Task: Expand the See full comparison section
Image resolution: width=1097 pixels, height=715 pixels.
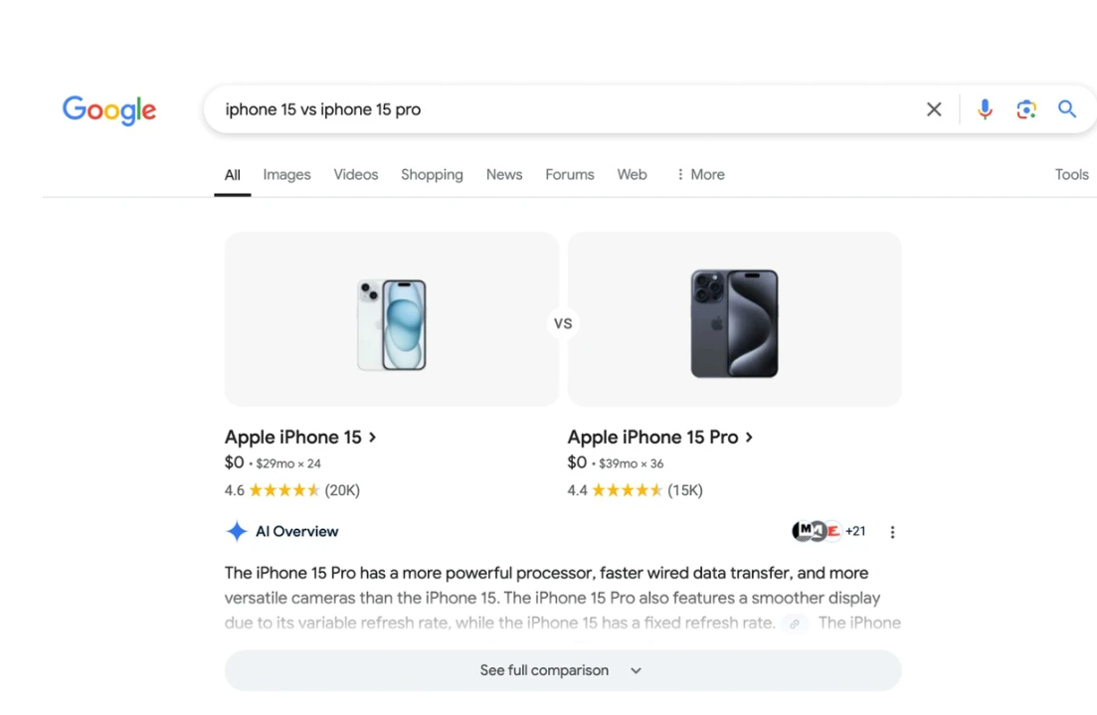Action: (x=562, y=670)
